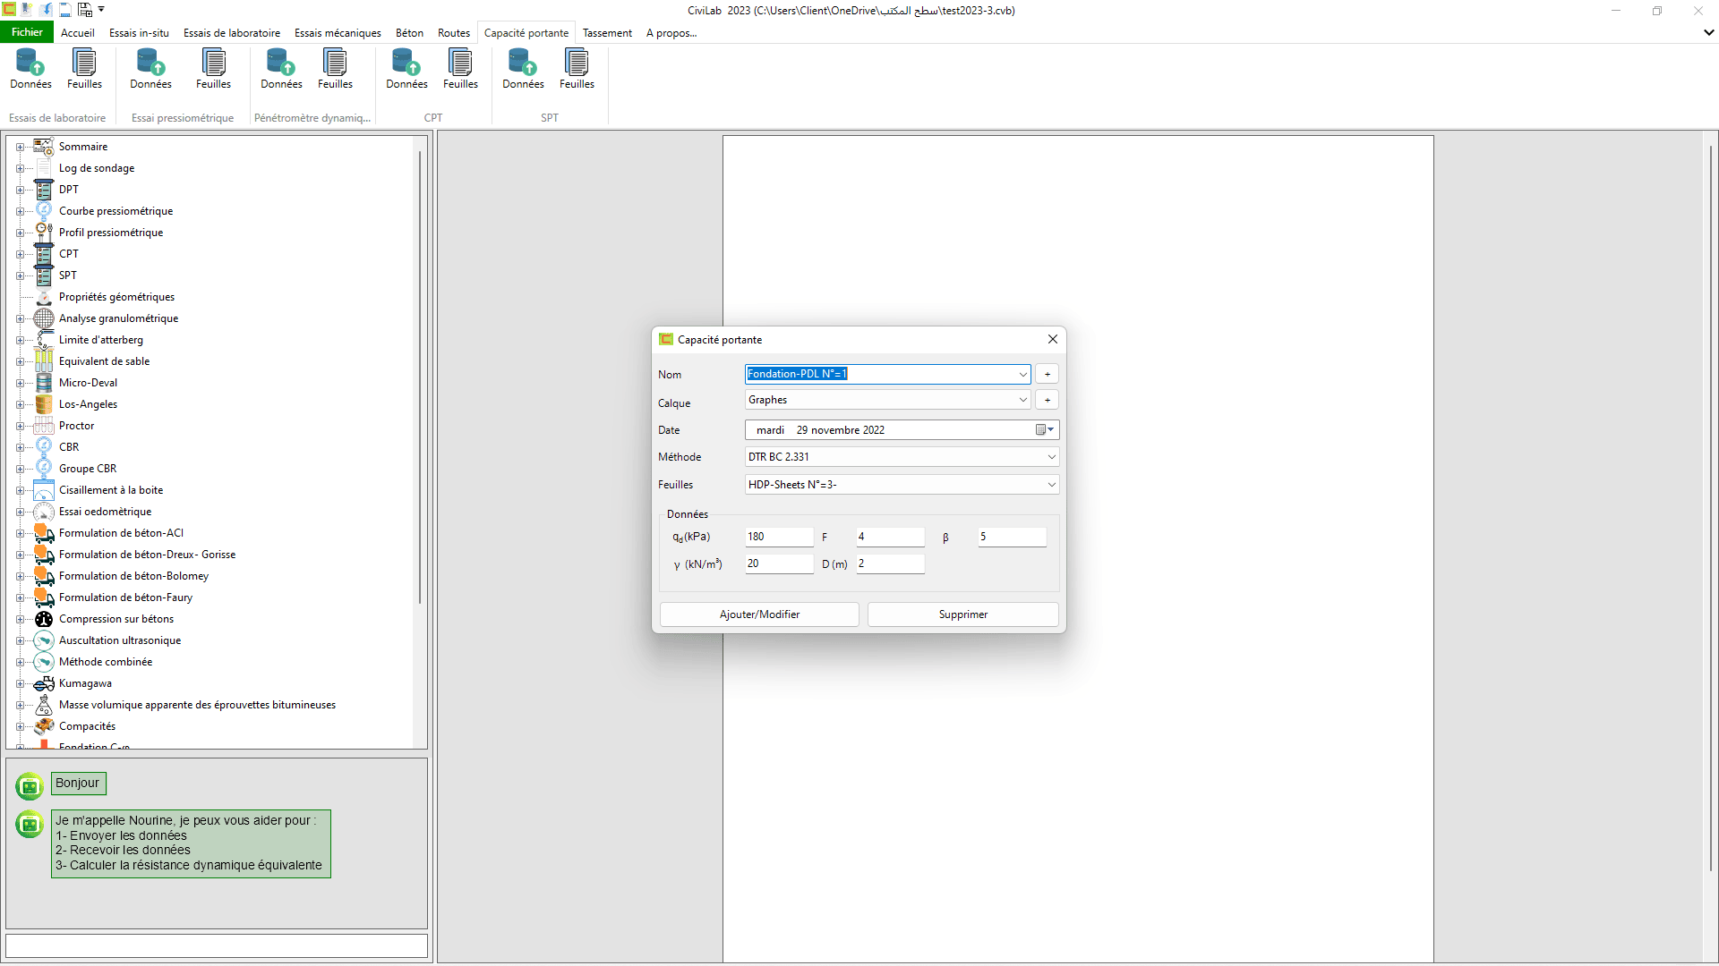Click the Essai oedométrique gauge icon

(44, 512)
